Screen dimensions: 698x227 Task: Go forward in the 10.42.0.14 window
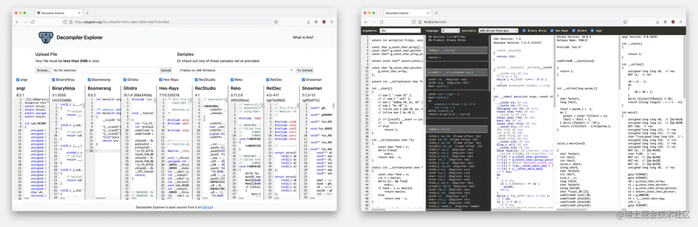coord(374,22)
